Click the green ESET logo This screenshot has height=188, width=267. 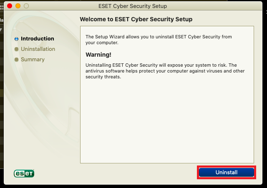[x=24, y=173]
